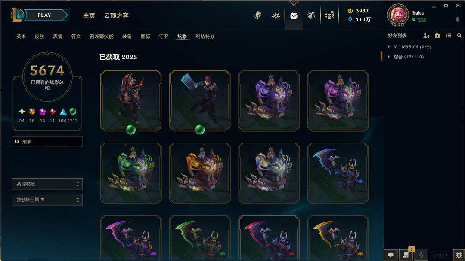Filter by the green emerald chroma gem
This screenshot has width=465, height=261.
coord(73,112)
